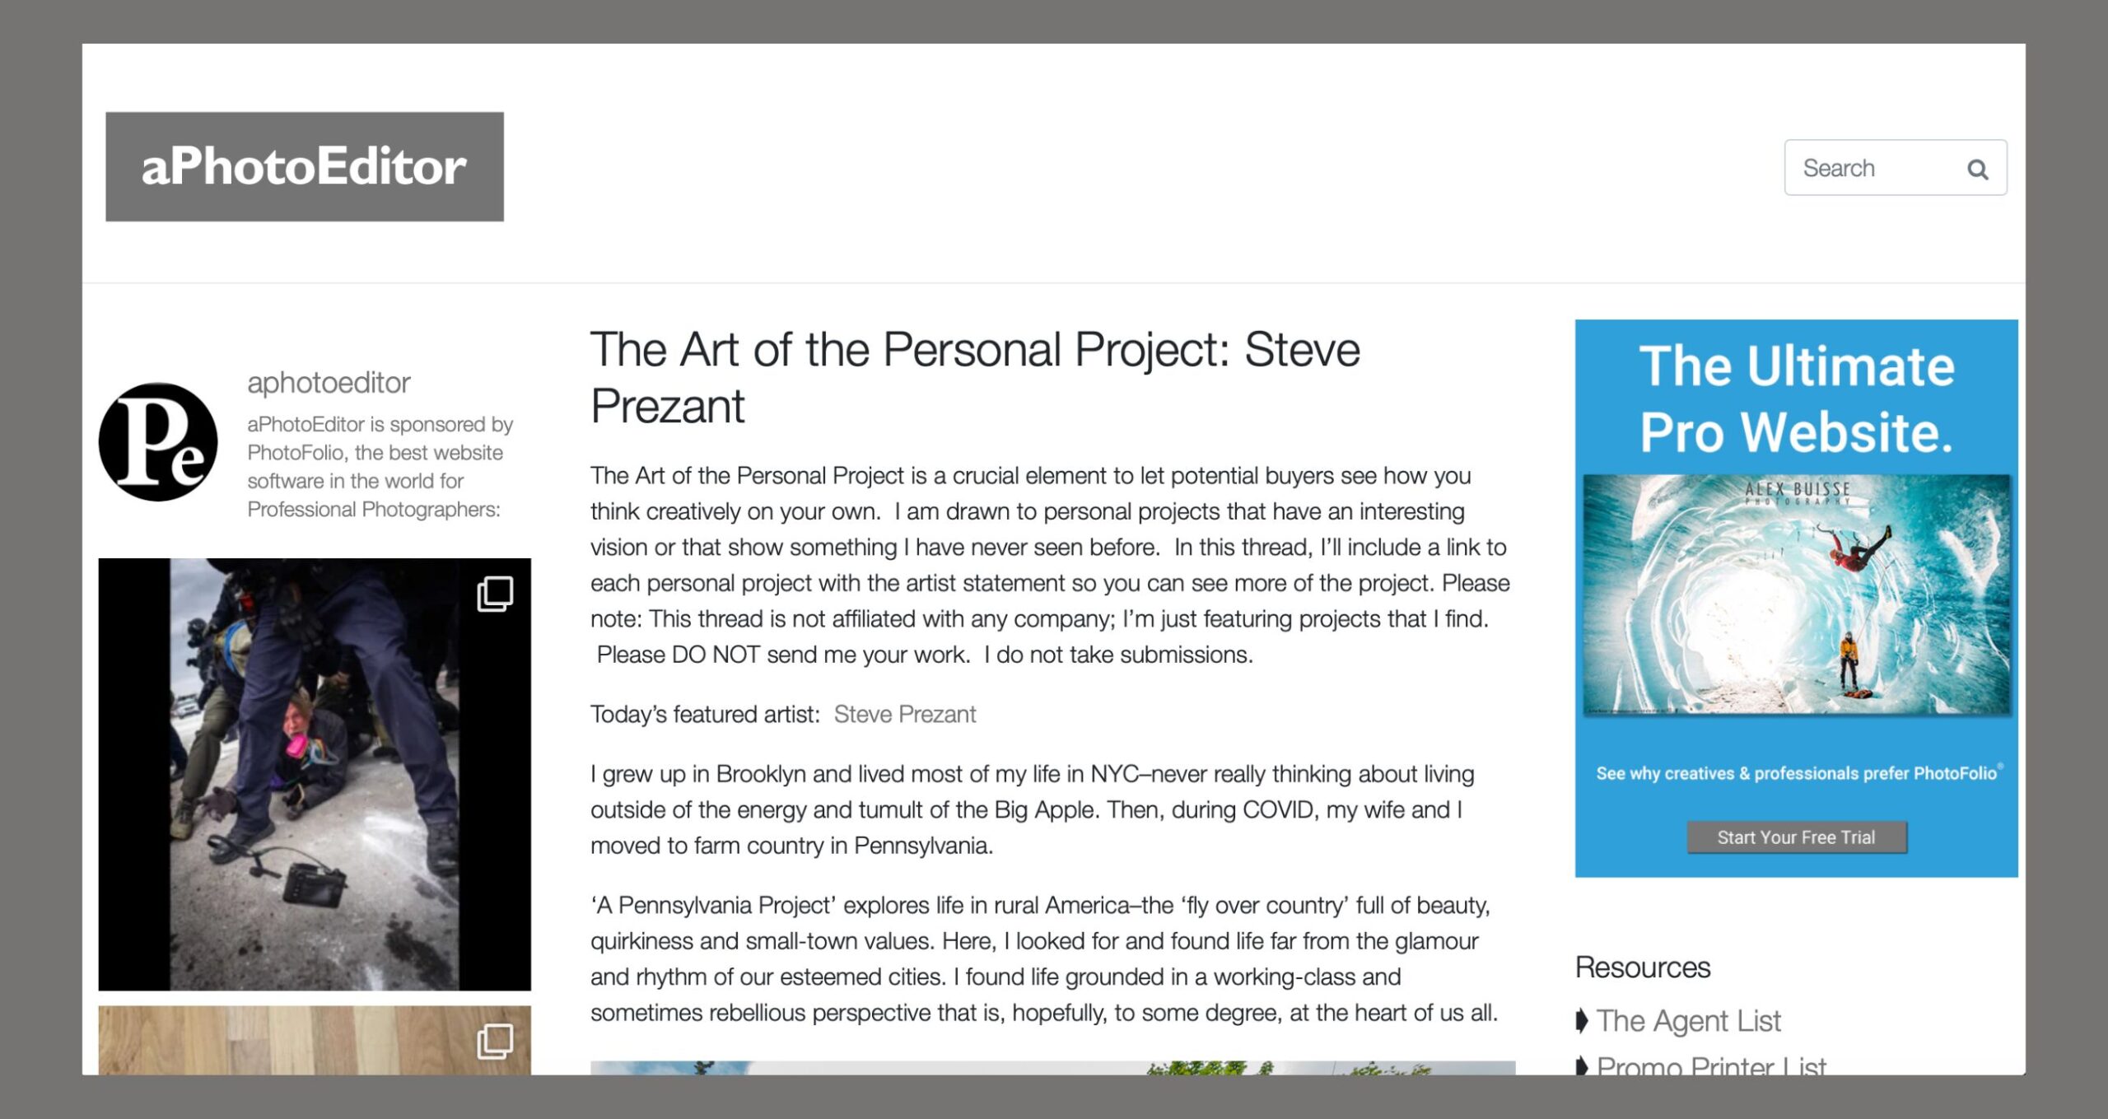The height and width of the screenshot is (1119, 2108).
Task: Click the article photo below the text
Action: [1052, 1067]
